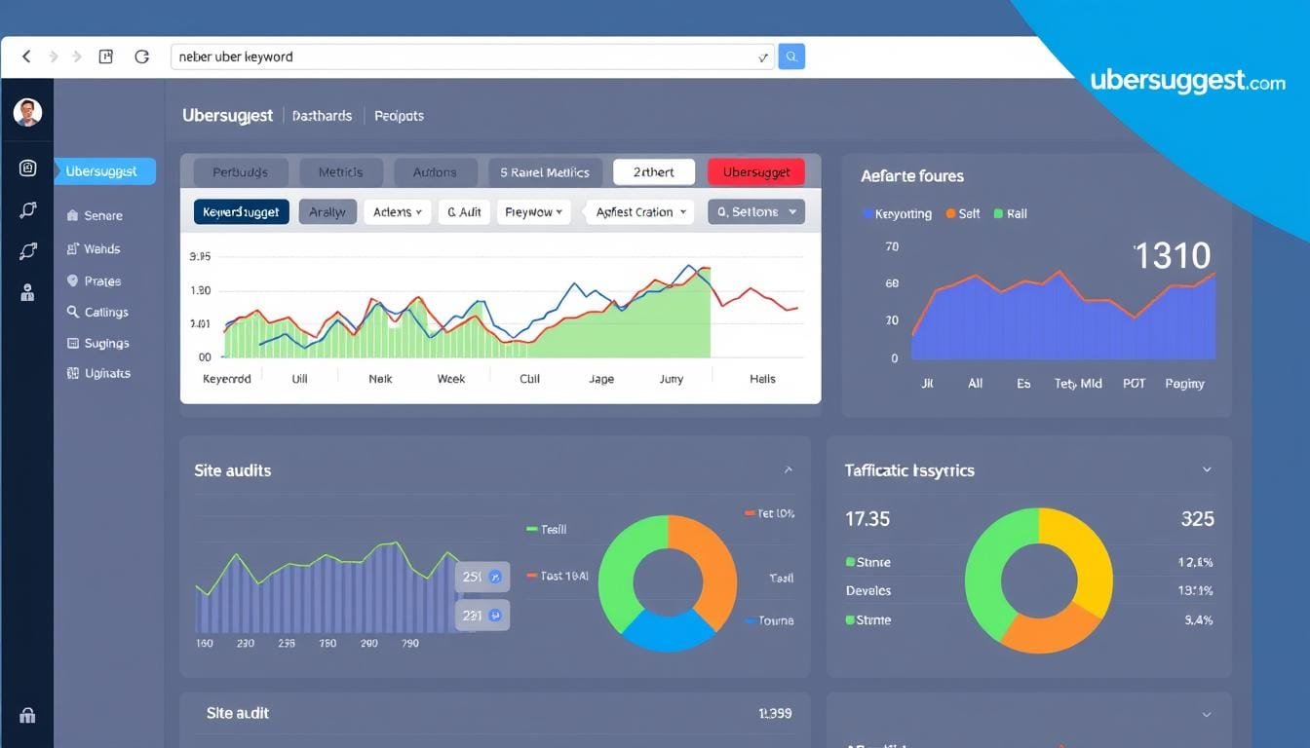Click the red Ubersuggest button

click(756, 172)
